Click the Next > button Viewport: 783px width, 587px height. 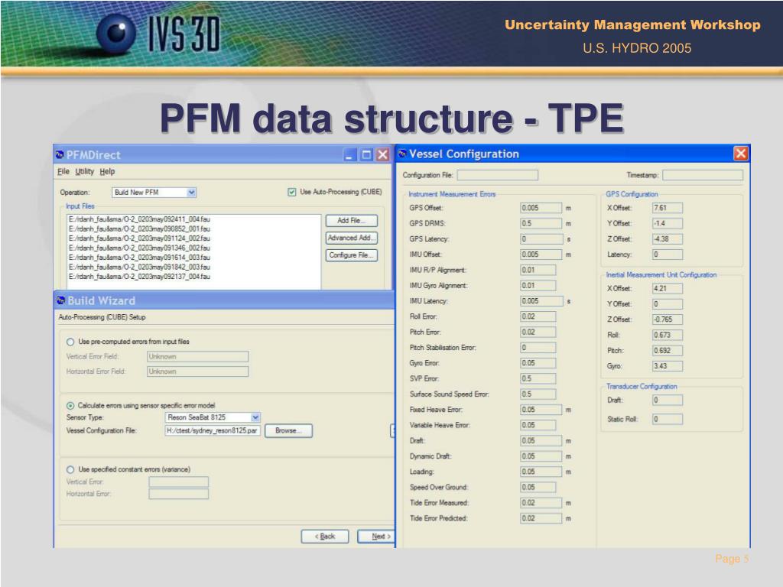coord(377,537)
